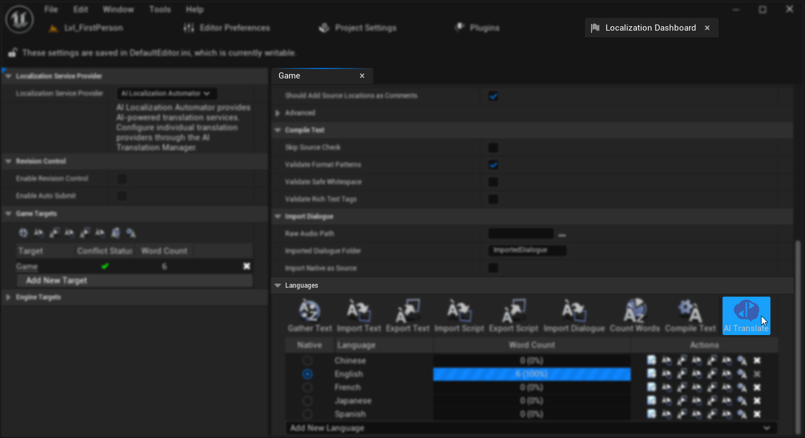Switch to the Localization Dashboard tab
Image resolution: width=805 pixels, height=438 pixels.
(651, 28)
